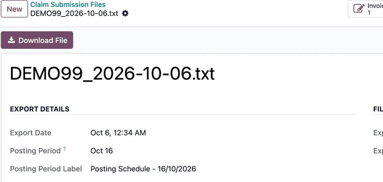Click the Posting Period Label field label

pyautogui.click(x=46, y=169)
